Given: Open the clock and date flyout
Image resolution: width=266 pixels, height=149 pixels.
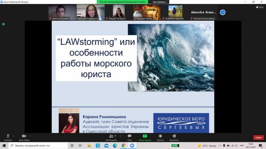Looking at the screenshot, I should click(x=251, y=146).
